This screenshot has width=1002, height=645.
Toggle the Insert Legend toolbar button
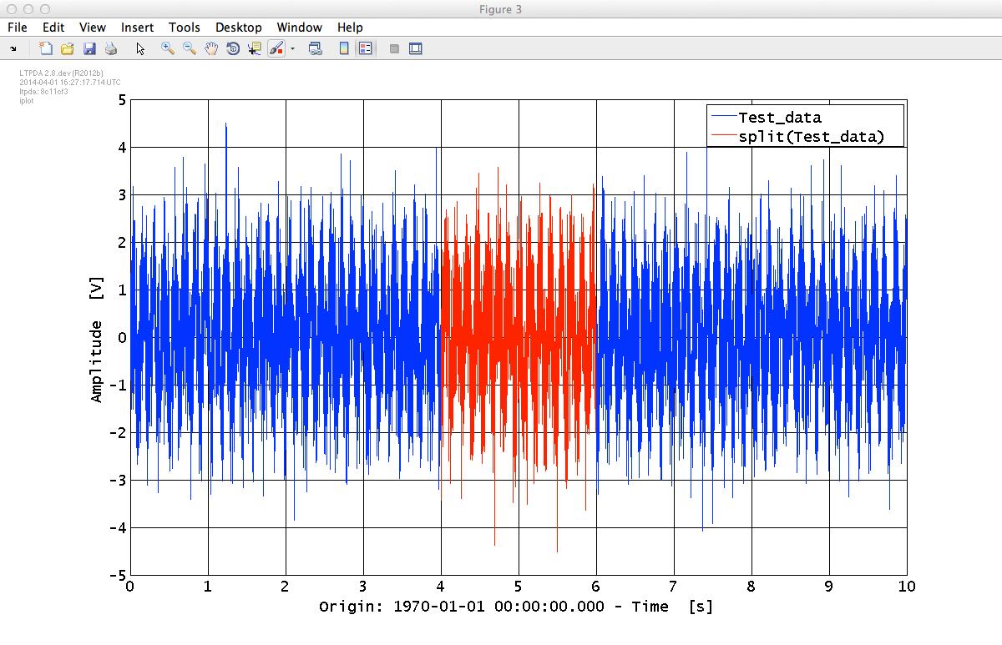[x=365, y=48]
